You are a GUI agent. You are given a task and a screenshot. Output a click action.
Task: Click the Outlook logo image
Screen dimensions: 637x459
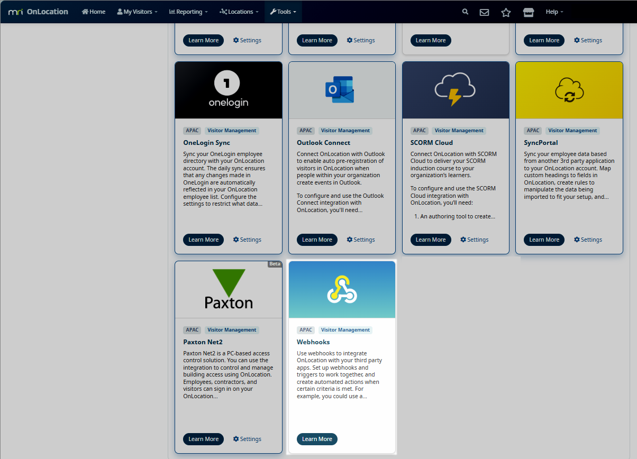(x=340, y=90)
